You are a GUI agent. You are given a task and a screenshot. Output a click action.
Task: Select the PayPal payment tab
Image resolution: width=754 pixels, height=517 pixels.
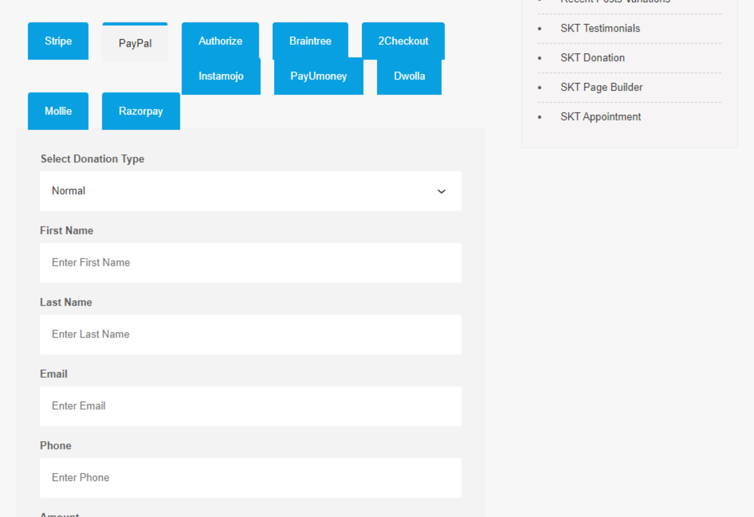[x=135, y=43]
